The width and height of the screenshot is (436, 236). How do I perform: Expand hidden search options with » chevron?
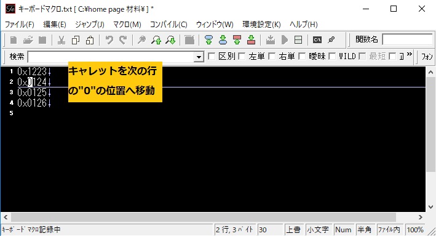click(x=410, y=54)
